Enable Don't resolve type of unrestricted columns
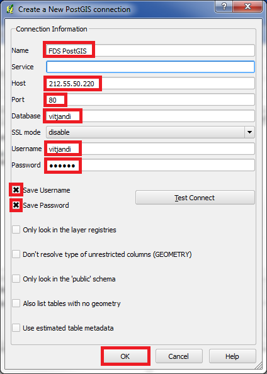 click(16, 254)
